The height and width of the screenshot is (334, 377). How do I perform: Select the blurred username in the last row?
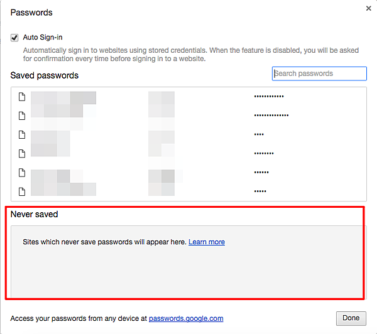161,190
